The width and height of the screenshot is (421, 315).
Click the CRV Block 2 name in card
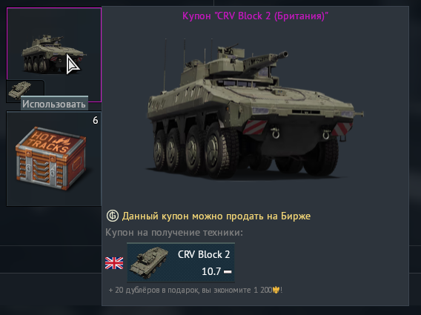coord(204,254)
